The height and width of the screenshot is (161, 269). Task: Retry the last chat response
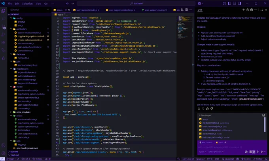pos(199,109)
